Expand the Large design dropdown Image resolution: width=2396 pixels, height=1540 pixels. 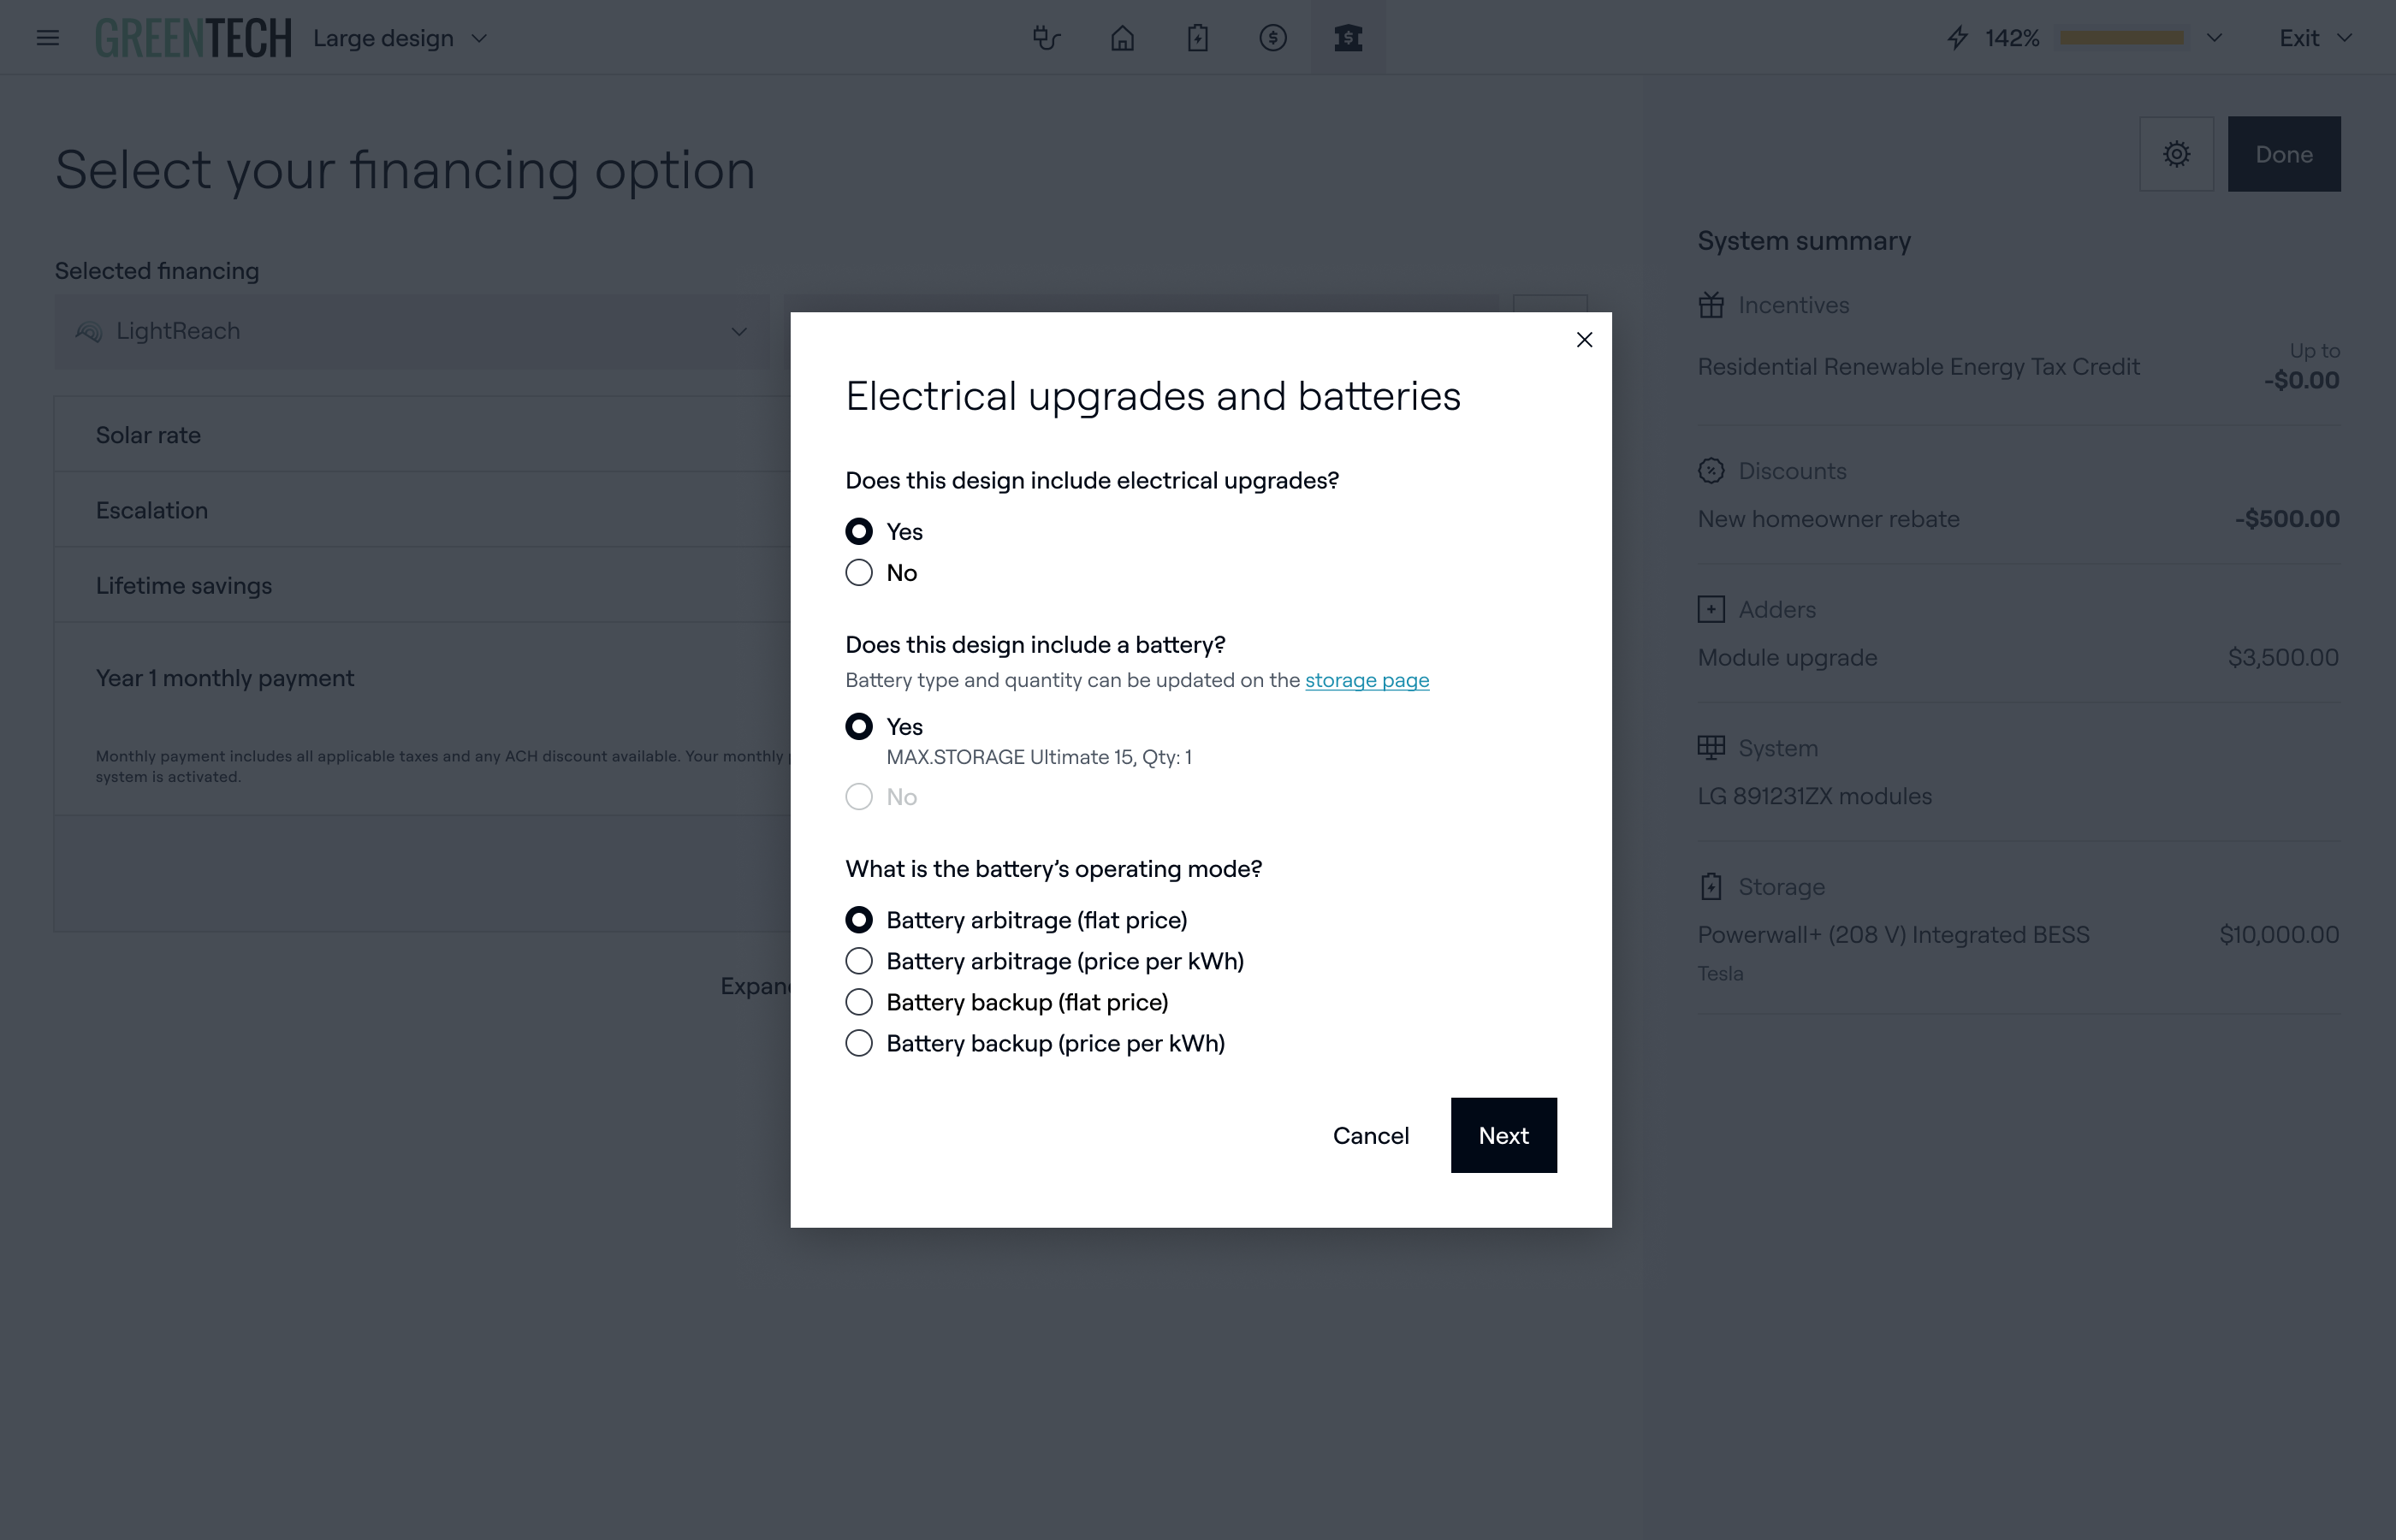[400, 38]
